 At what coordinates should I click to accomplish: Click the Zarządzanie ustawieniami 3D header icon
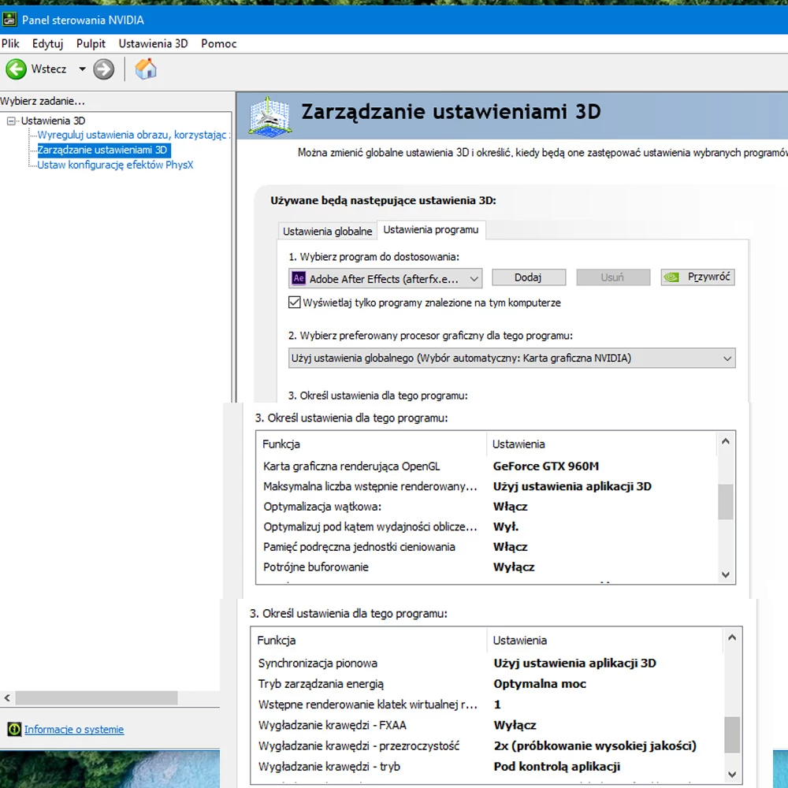point(270,116)
